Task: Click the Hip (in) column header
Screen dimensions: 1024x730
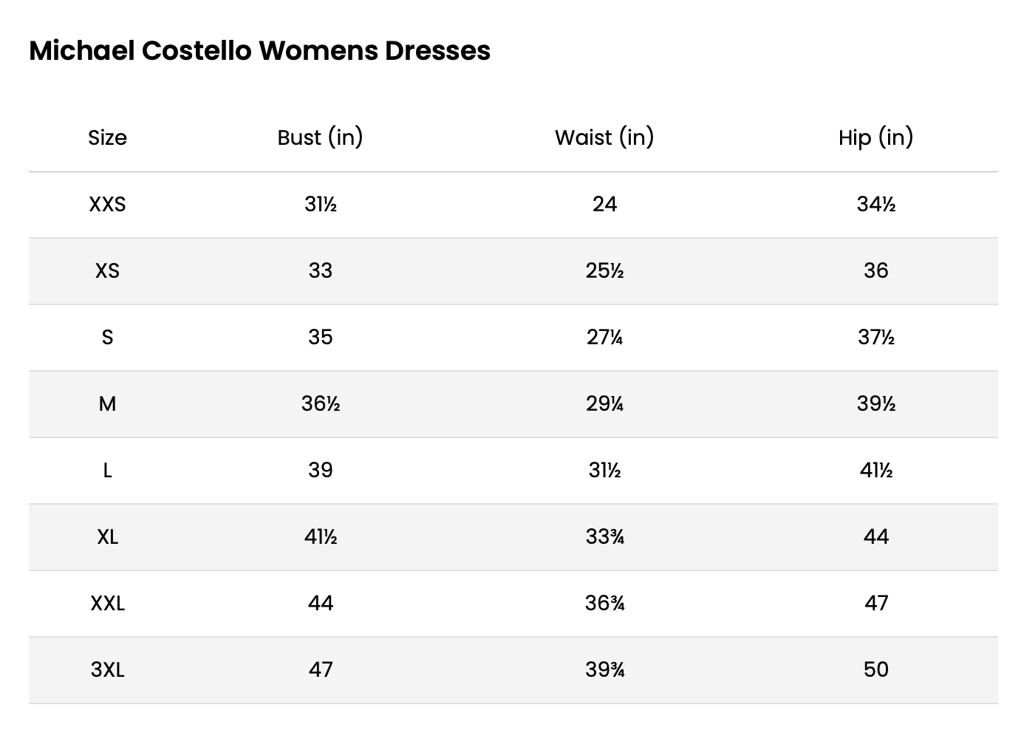Action: pos(875,137)
